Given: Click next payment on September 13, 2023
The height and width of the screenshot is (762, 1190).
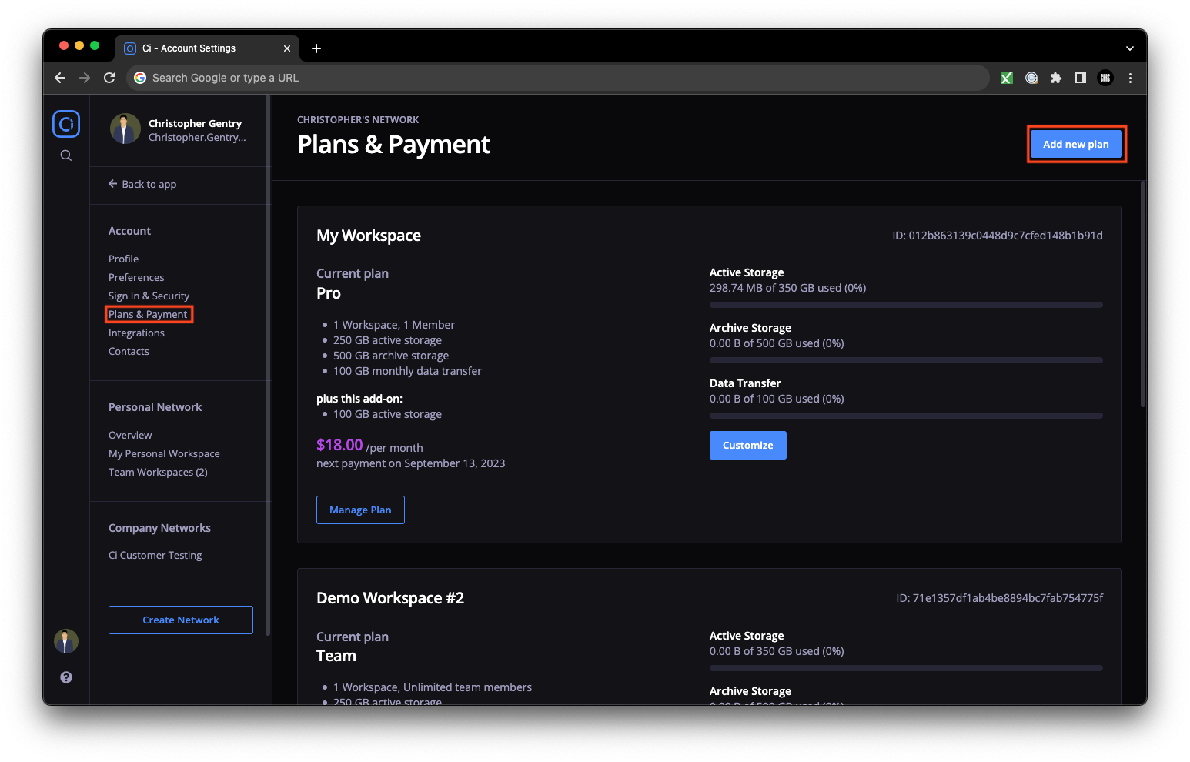Looking at the screenshot, I should [411, 463].
